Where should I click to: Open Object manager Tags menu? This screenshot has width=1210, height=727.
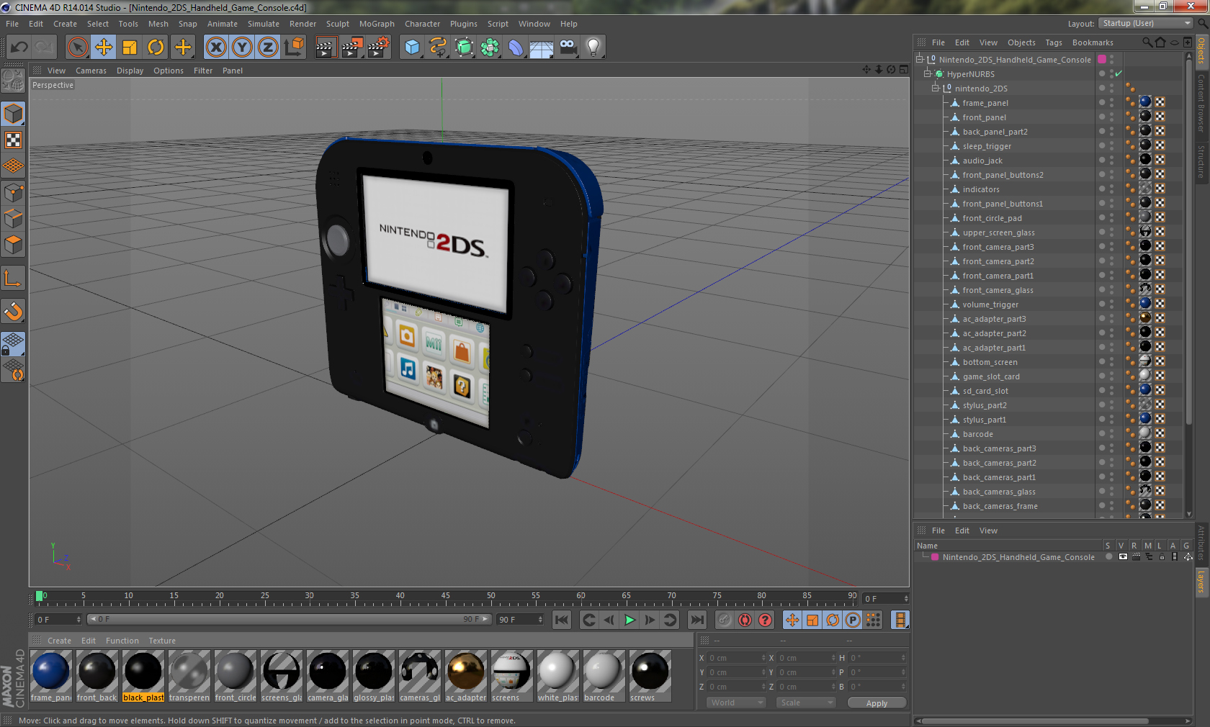click(1054, 42)
